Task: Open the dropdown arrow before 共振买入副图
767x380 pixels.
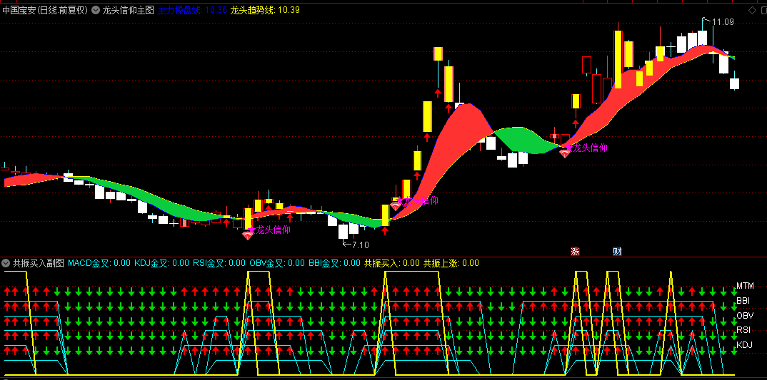Action: click(x=6, y=263)
